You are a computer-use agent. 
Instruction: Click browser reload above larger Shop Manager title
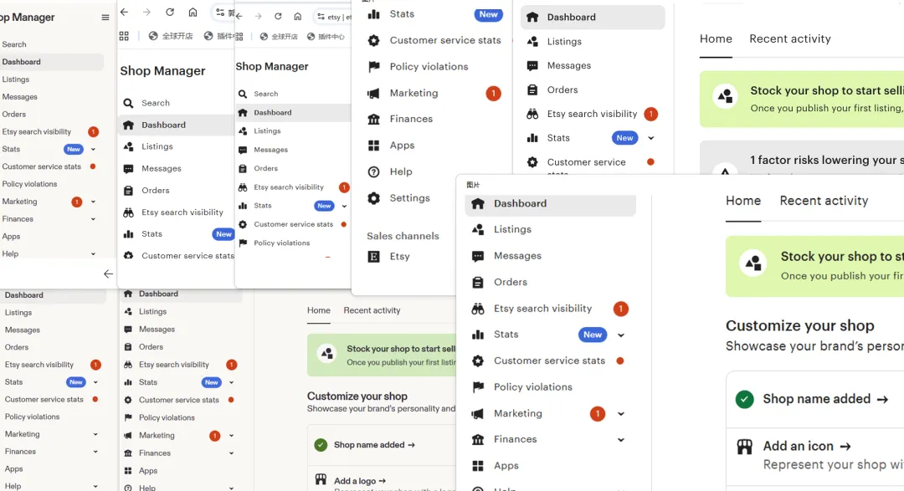pos(169,12)
